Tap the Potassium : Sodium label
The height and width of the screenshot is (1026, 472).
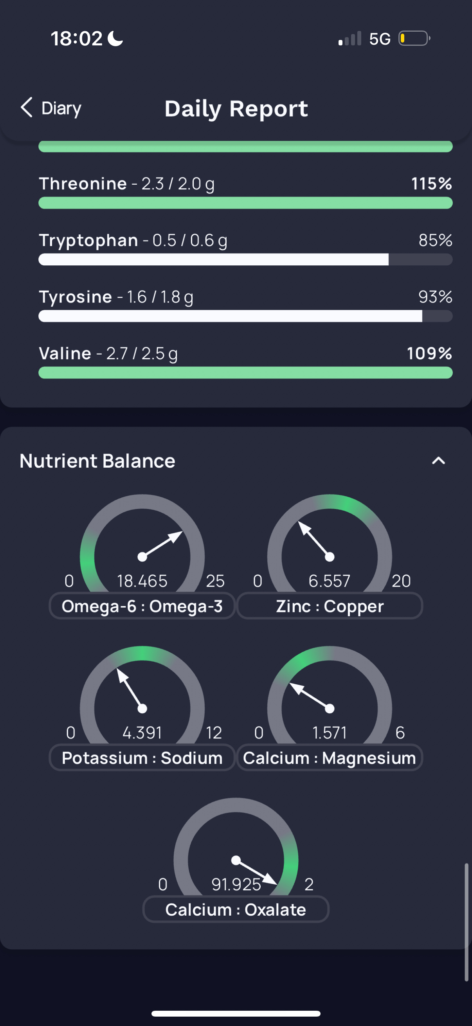[x=142, y=758]
